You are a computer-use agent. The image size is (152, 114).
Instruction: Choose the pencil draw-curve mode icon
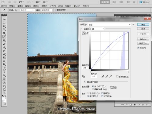[87, 33]
